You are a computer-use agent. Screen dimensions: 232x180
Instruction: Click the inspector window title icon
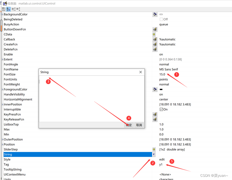coord(5,3)
